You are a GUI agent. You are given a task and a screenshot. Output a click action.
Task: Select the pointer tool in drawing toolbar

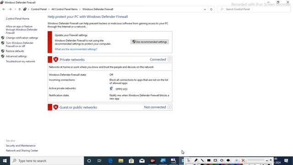tap(188, 160)
